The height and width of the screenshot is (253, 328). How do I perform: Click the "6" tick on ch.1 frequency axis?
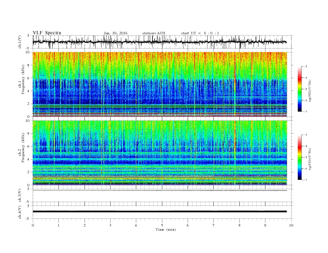(x=29, y=78)
